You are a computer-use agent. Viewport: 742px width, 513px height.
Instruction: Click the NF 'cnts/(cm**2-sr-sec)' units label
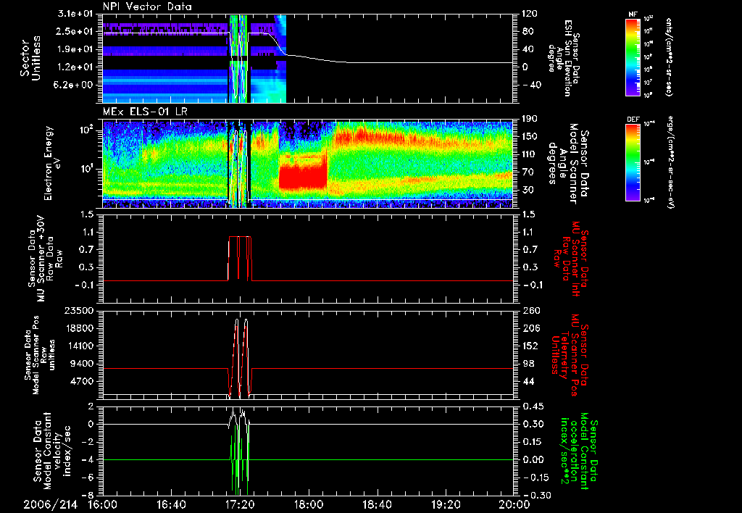pos(669,57)
